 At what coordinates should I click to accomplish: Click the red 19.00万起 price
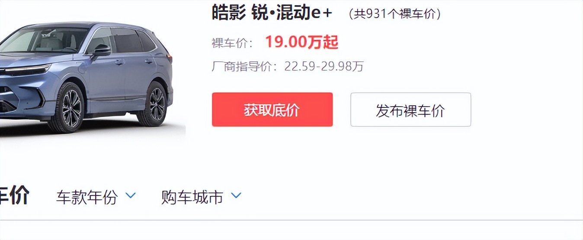(301, 42)
